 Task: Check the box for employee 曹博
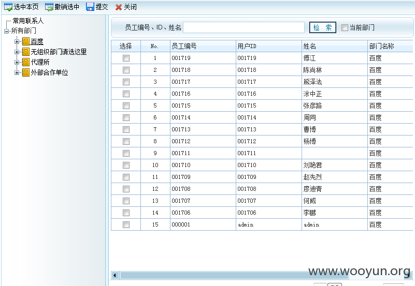point(126,129)
